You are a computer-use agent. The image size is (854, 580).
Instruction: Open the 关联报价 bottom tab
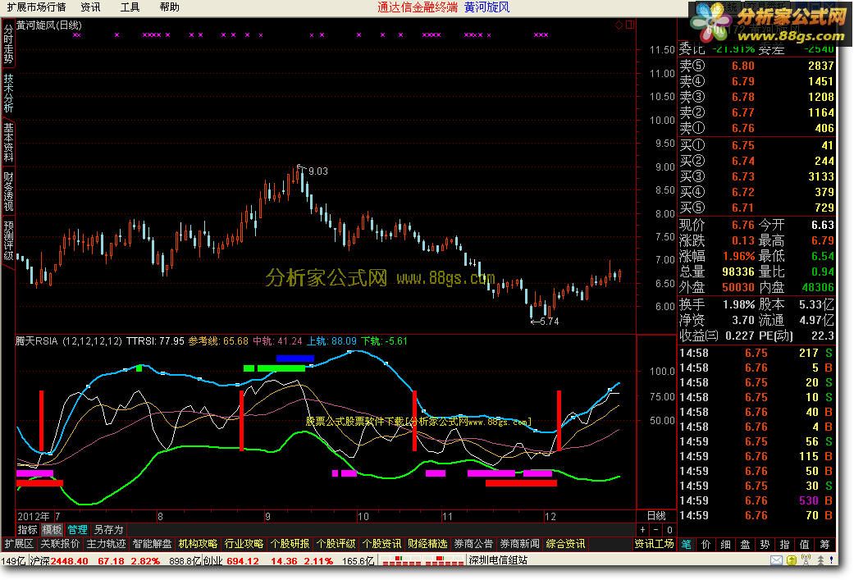point(60,544)
